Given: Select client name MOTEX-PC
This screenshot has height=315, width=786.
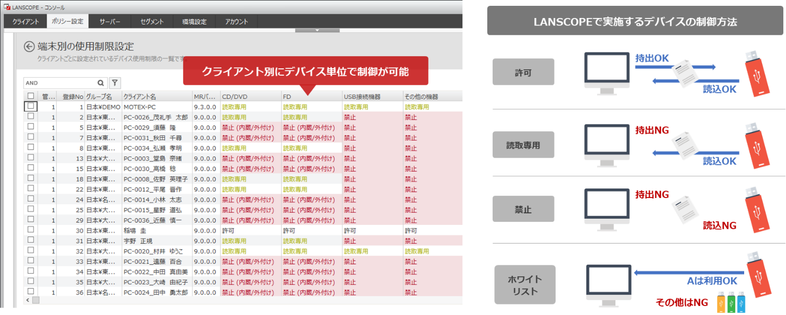Looking at the screenshot, I should [x=140, y=107].
